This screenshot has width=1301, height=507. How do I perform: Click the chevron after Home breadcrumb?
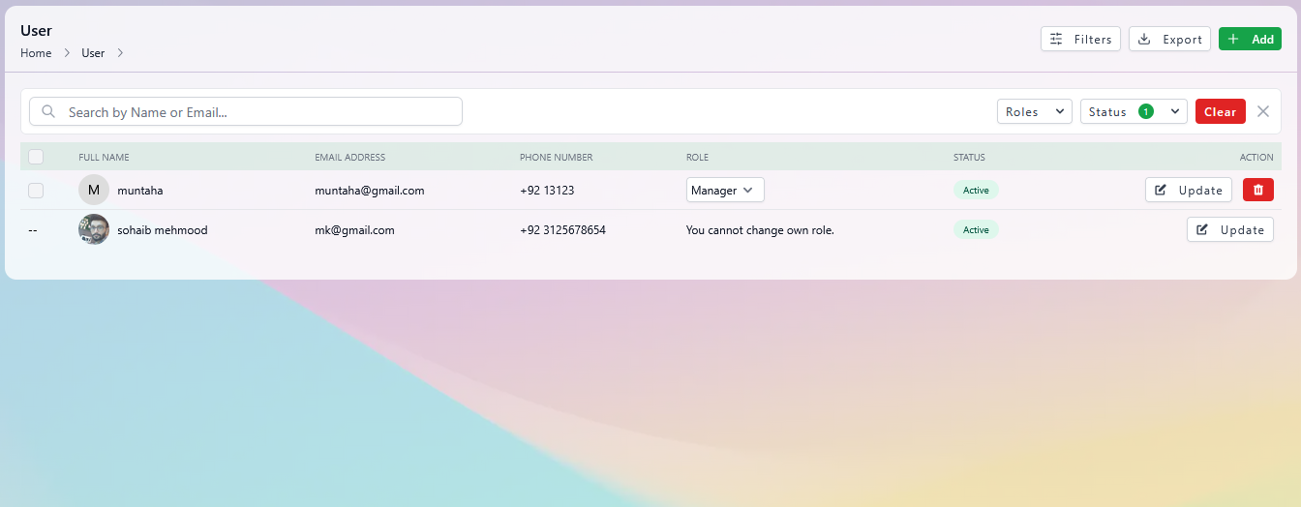point(67,53)
